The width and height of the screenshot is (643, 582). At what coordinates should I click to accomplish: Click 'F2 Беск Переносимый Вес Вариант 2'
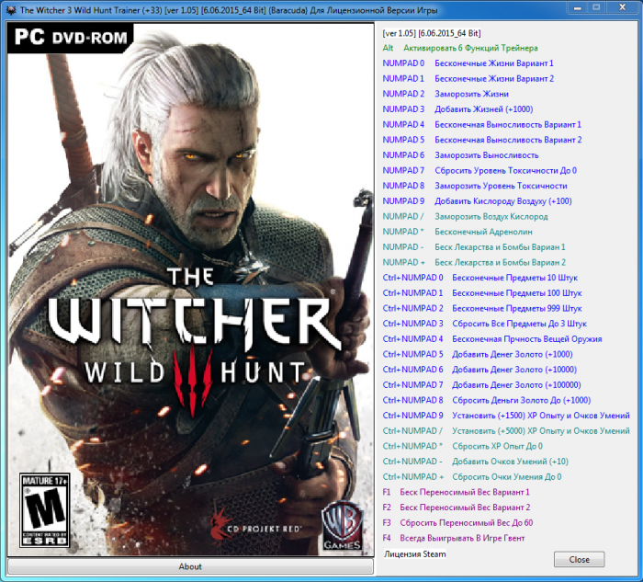(457, 508)
